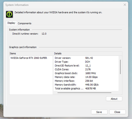132x119 pixels.
Task: Select the Driver version 581.42 row
Action: click(x=86, y=58)
